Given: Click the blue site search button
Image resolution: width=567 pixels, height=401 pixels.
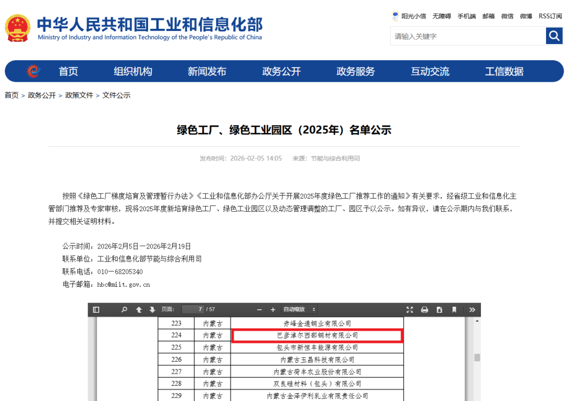Looking at the screenshot, I should pos(554,36).
